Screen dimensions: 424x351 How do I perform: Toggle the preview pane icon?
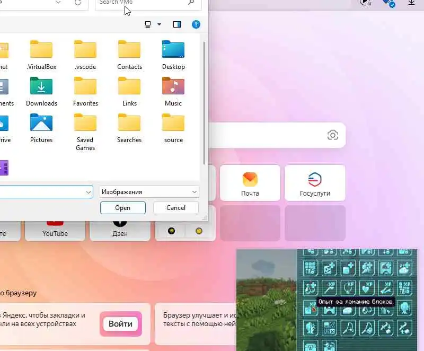click(x=177, y=24)
